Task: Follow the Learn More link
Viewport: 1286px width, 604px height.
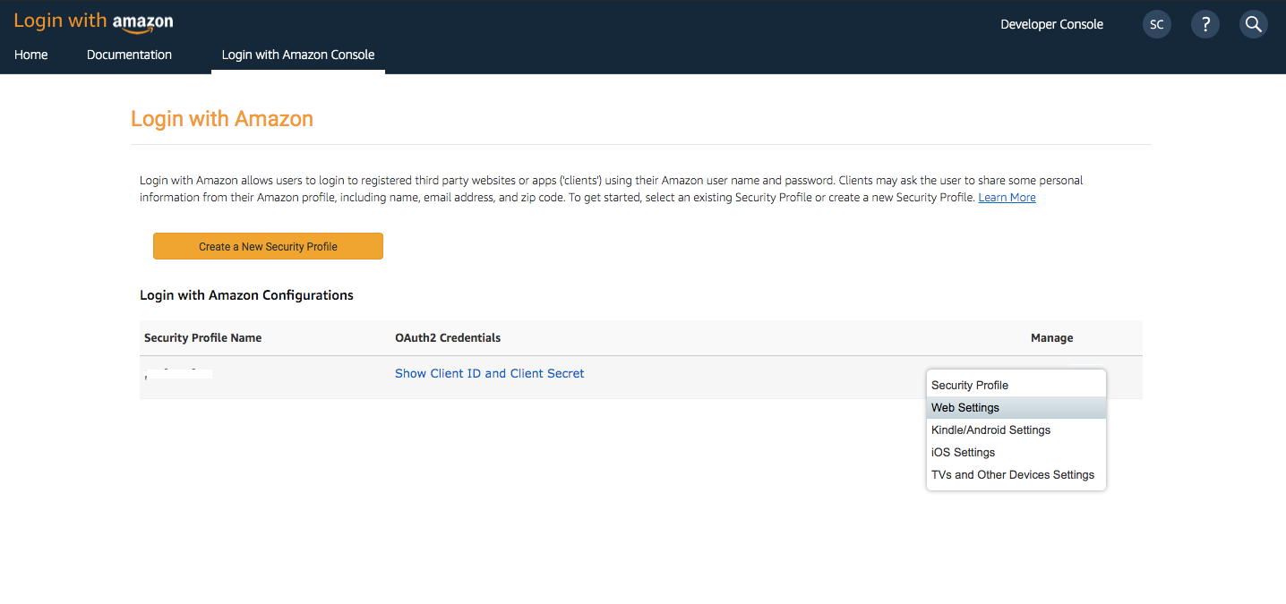Action: (1007, 198)
